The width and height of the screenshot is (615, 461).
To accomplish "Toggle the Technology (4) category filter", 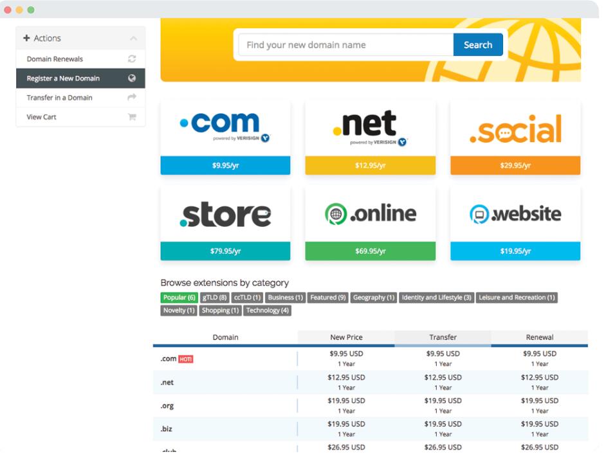I will [267, 311].
